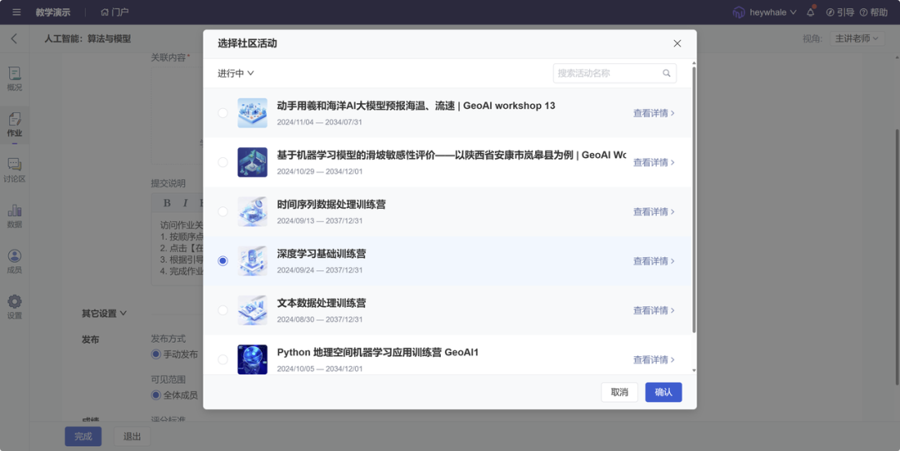Click the 帮助 question mark icon

pos(863,12)
